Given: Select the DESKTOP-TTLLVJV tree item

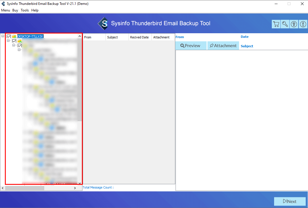Looking at the screenshot, I should click(30, 36).
